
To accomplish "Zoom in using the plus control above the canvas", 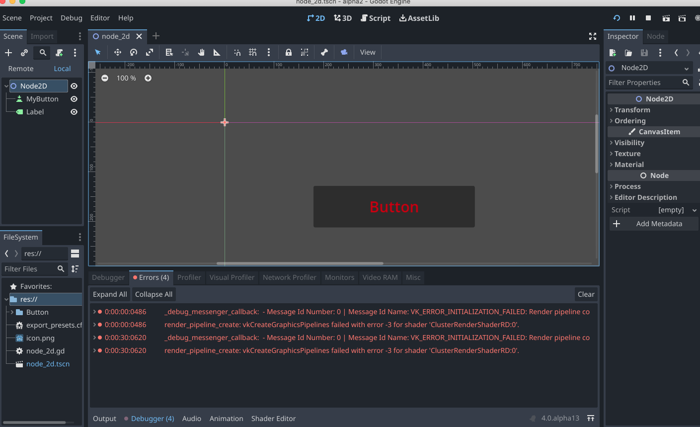I will click(x=148, y=78).
